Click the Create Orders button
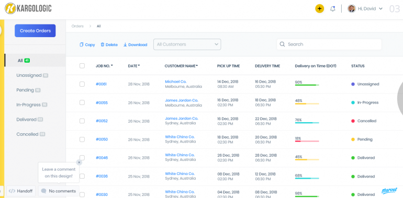Image resolution: width=403 pixels, height=198 pixels. pos(35,31)
